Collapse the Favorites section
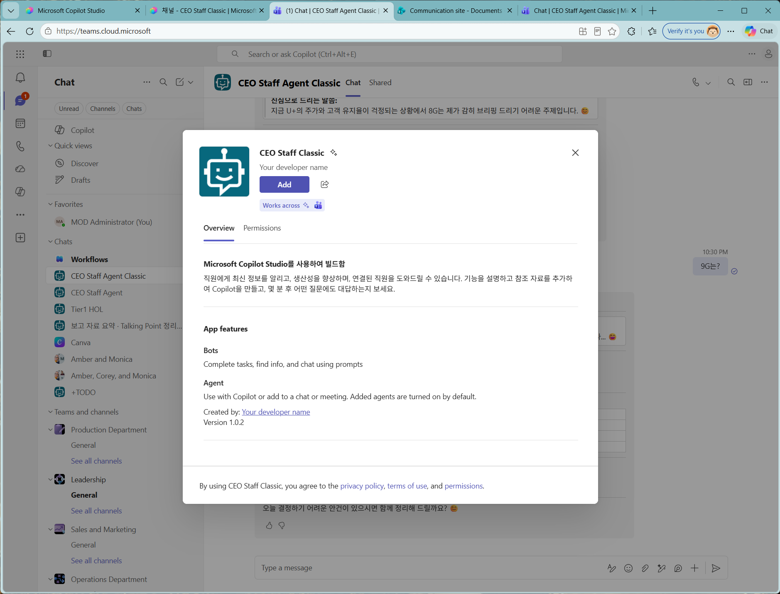Screen dimensions: 780x594 click(50, 204)
